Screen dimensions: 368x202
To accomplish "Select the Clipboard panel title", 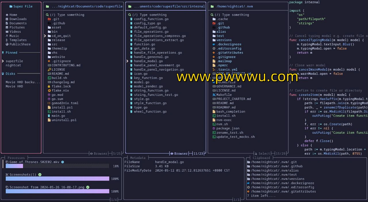I will [x=261, y=158].
